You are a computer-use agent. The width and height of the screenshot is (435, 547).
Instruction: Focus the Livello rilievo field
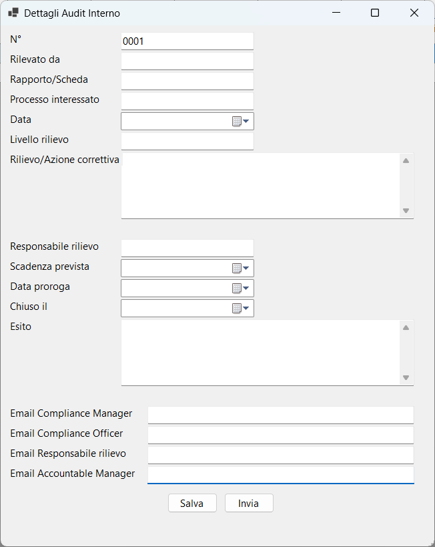click(x=187, y=141)
